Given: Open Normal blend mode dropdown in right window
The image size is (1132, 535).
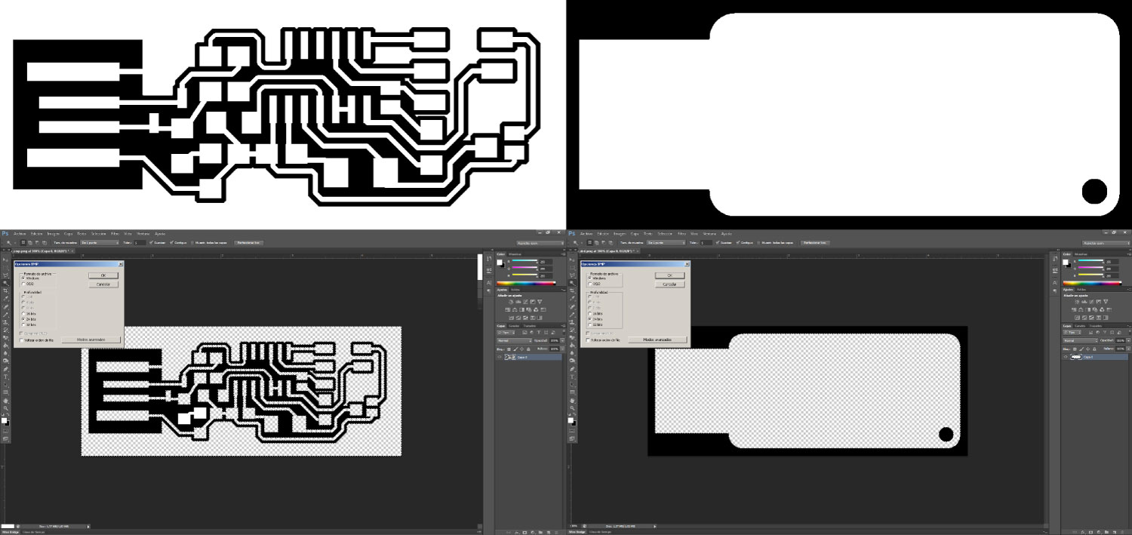Looking at the screenshot, I should point(1080,340).
